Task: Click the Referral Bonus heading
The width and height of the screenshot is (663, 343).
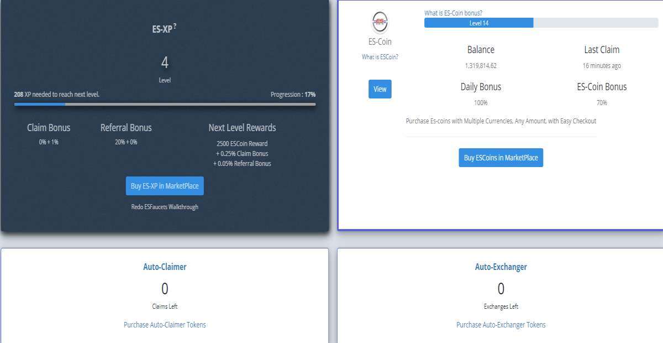Action: 126,128
